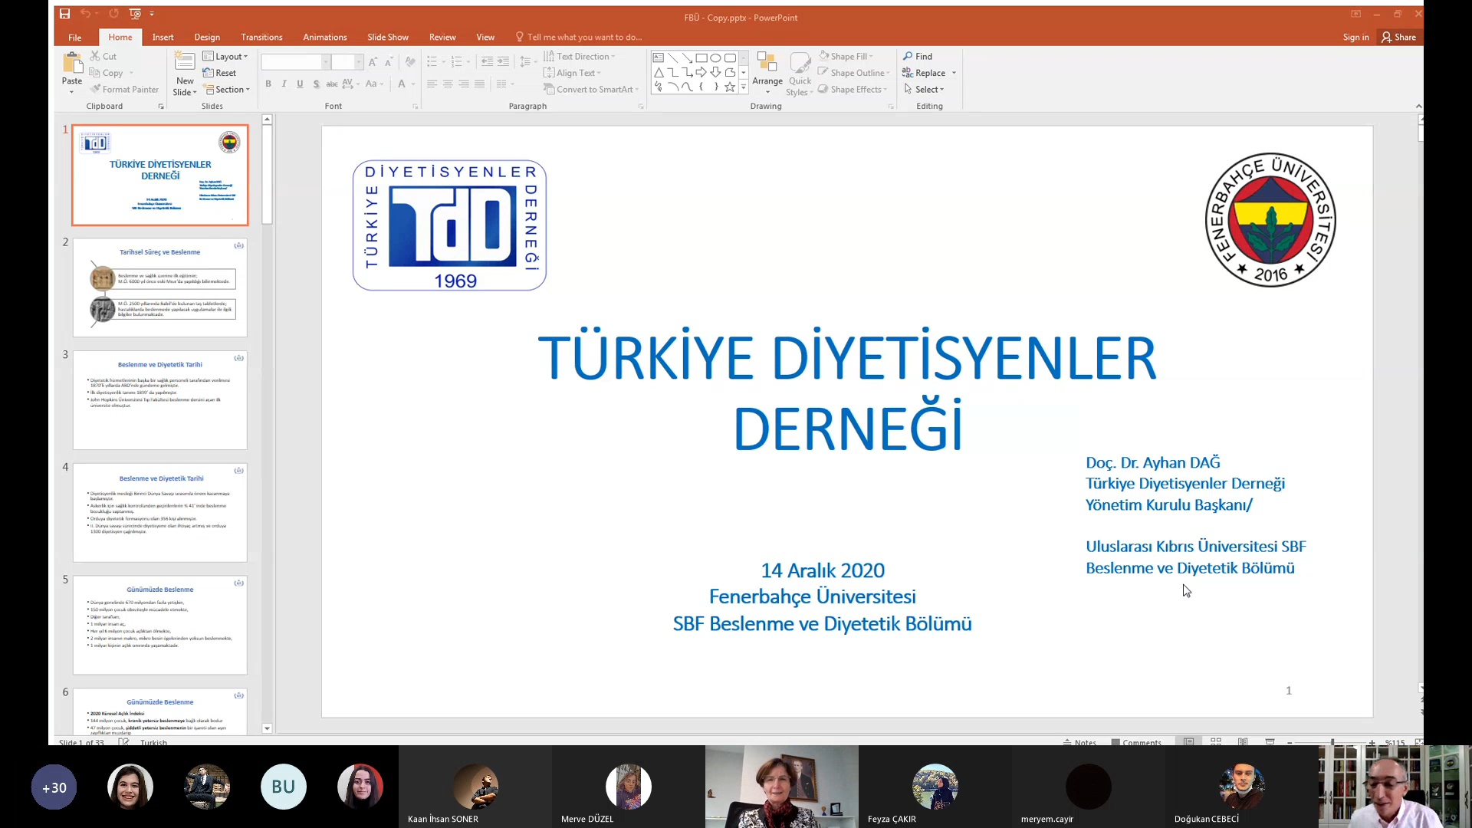Switch to Reading View icon
This screenshot has width=1472, height=828.
click(1243, 741)
